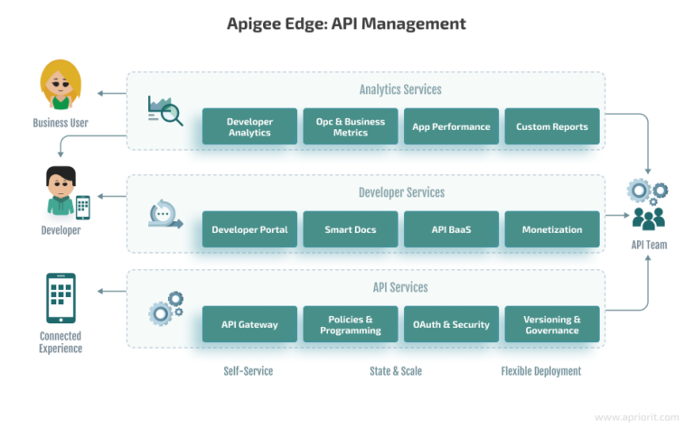Click the Monetization box
The width and height of the screenshot is (694, 438).
coord(551,229)
